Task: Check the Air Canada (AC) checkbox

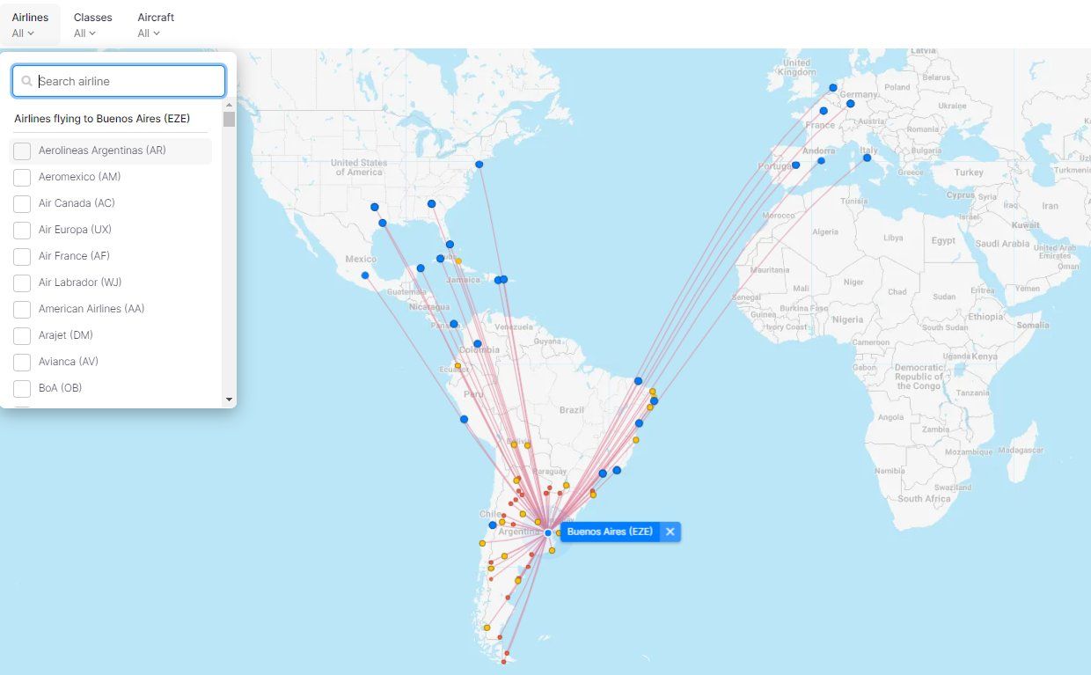Action: [x=22, y=204]
